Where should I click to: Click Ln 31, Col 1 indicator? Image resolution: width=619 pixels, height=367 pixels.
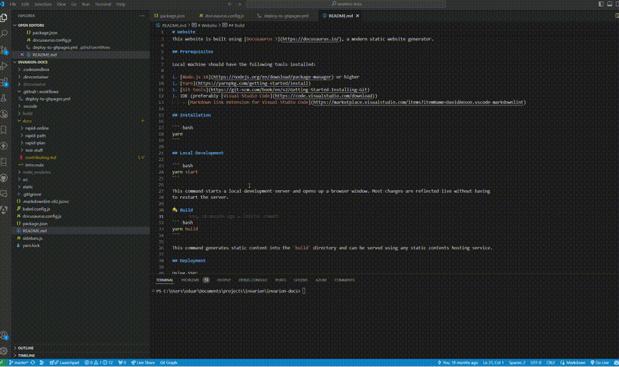pos(493,363)
